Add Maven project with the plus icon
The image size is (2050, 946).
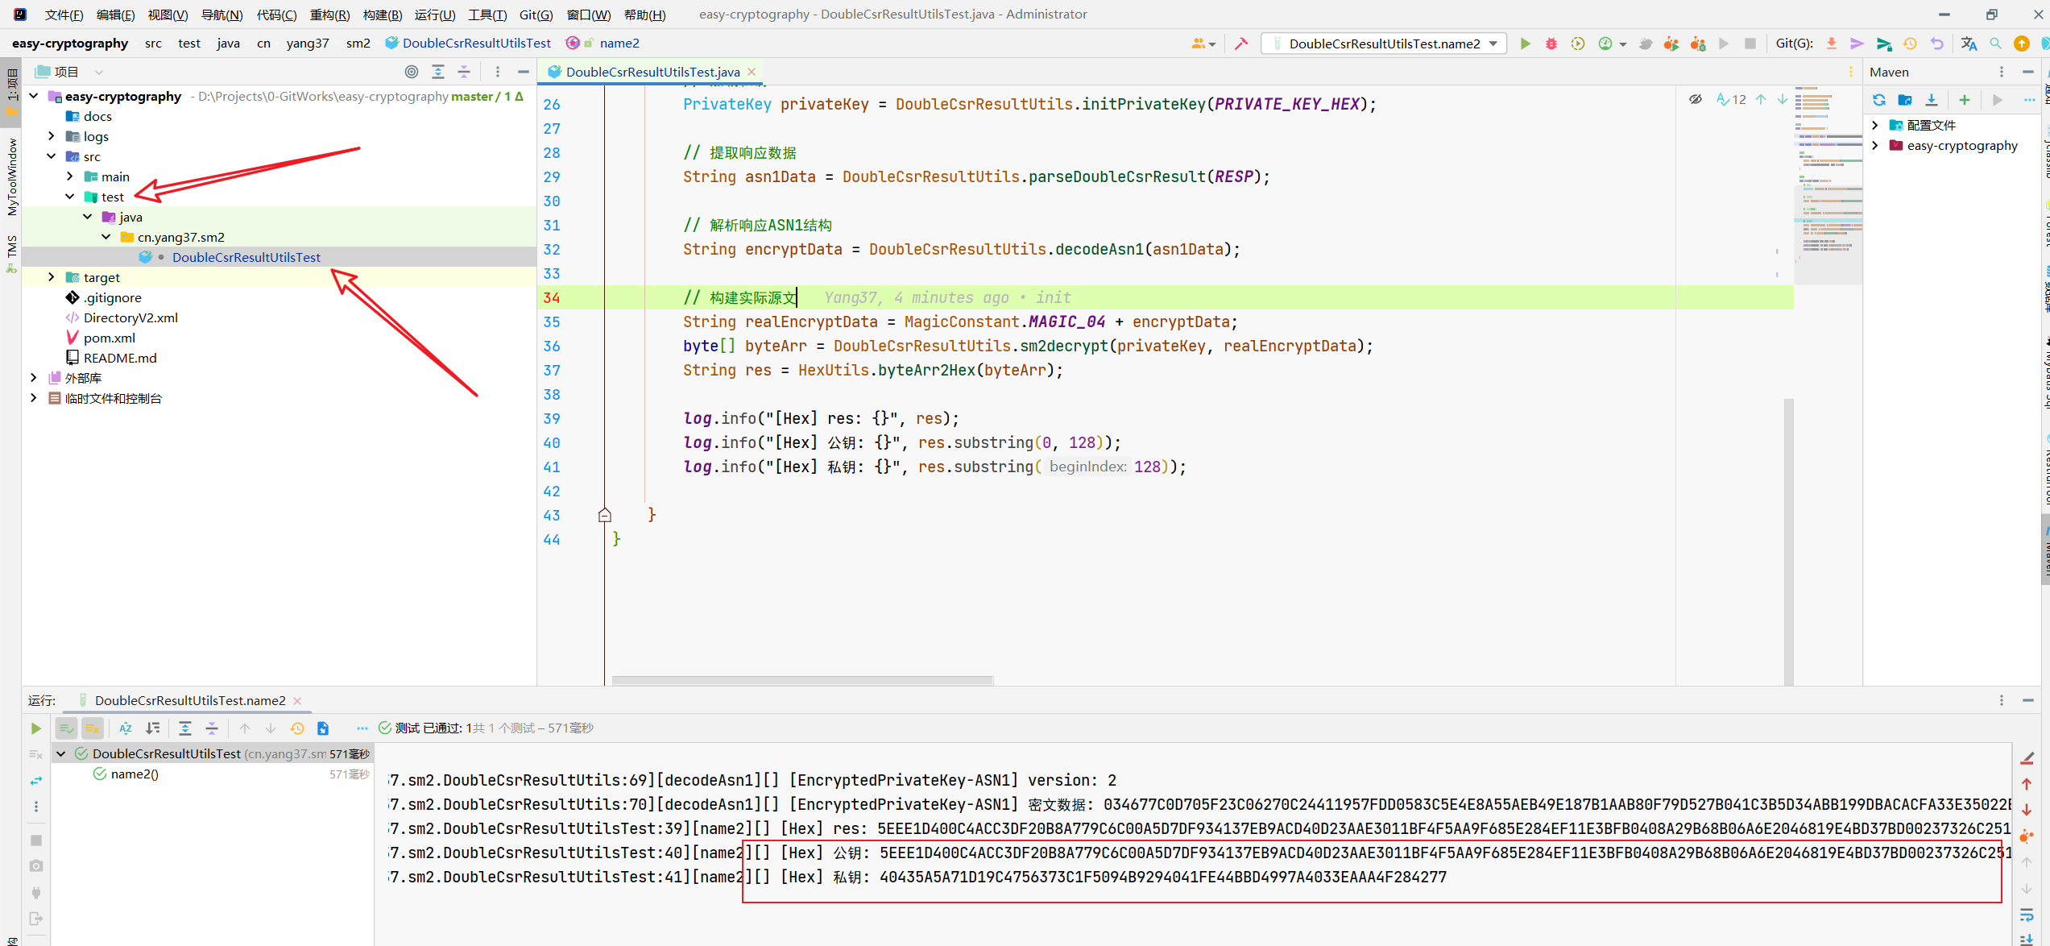1965,100
